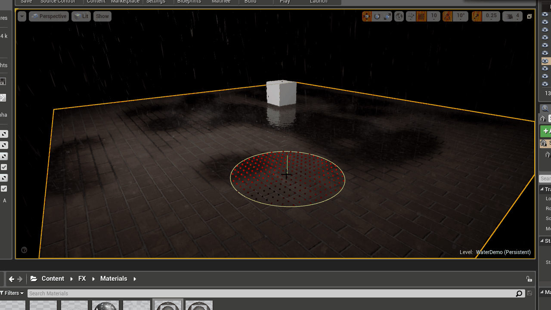
Task: Navigate to Content folder in breadcrumb
Action: tap(53, 279)
